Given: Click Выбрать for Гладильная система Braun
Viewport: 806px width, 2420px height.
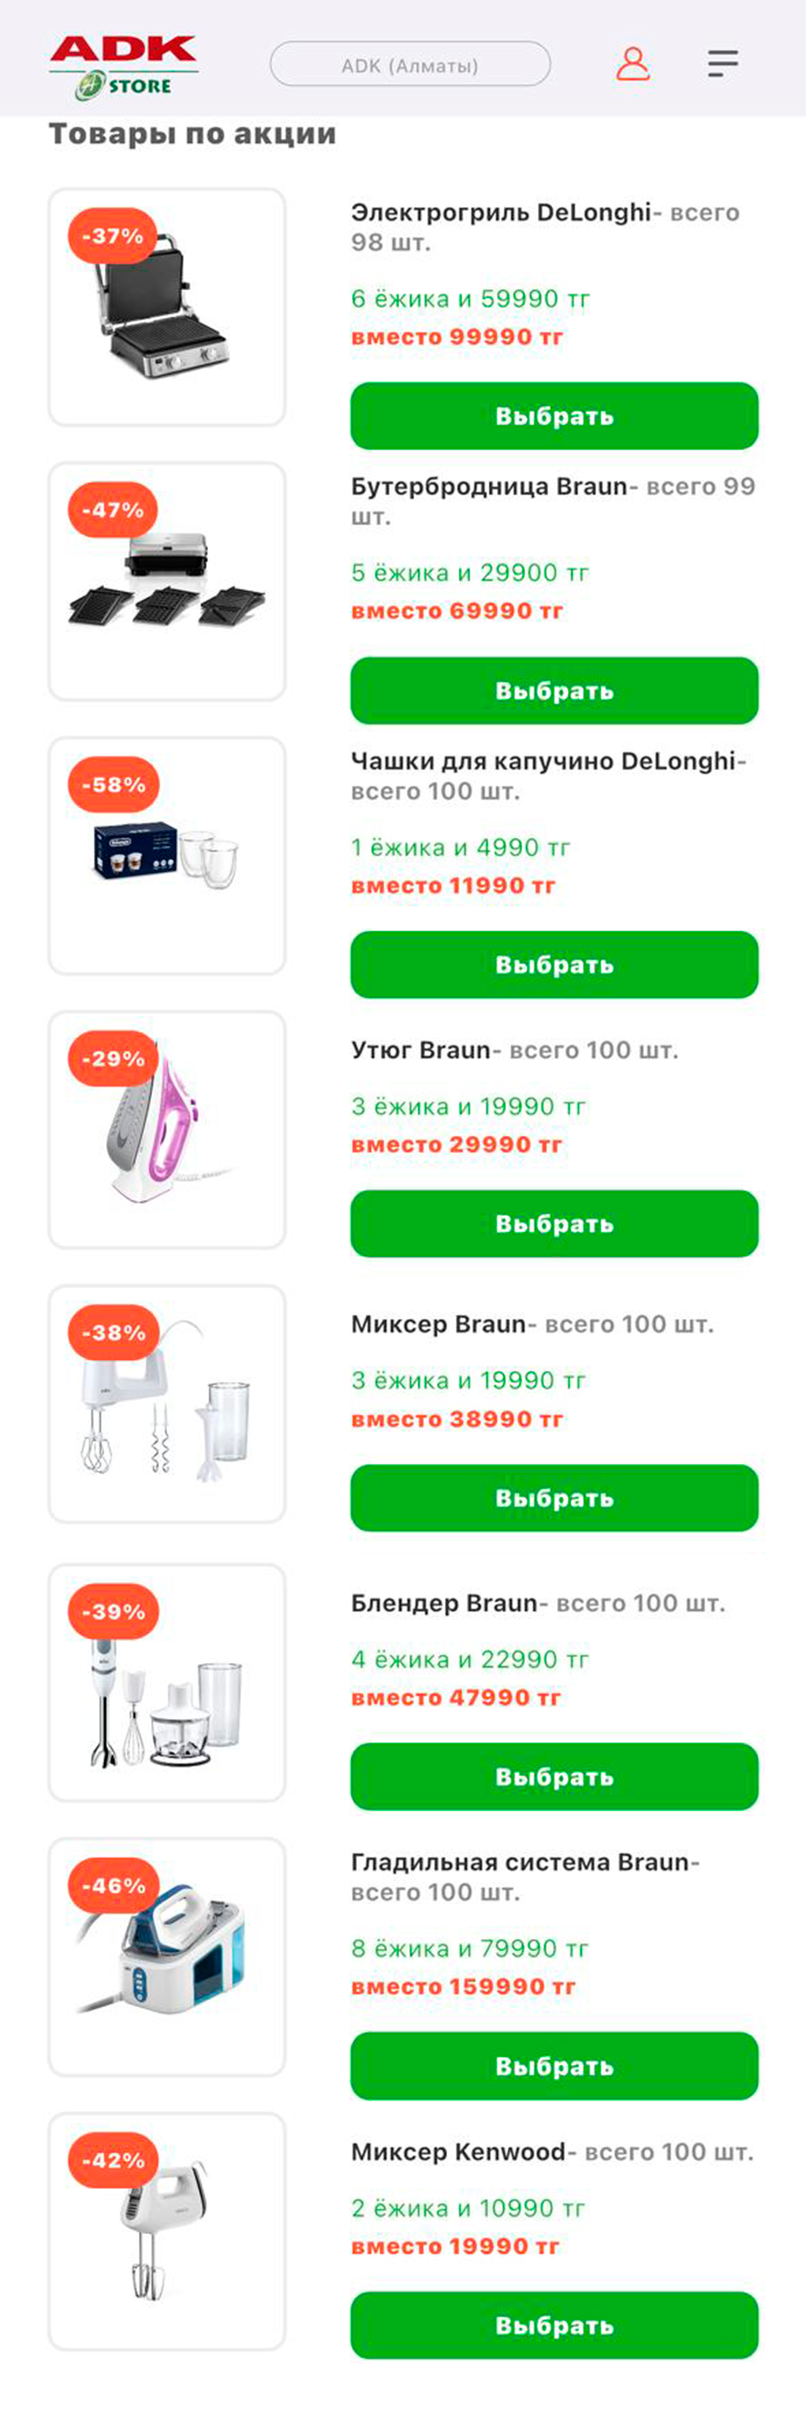Looking at the screenshot, I should coord(553,2066).
